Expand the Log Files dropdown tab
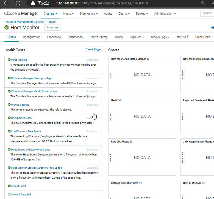Viewport: 214px width, 199px height. 137,37
